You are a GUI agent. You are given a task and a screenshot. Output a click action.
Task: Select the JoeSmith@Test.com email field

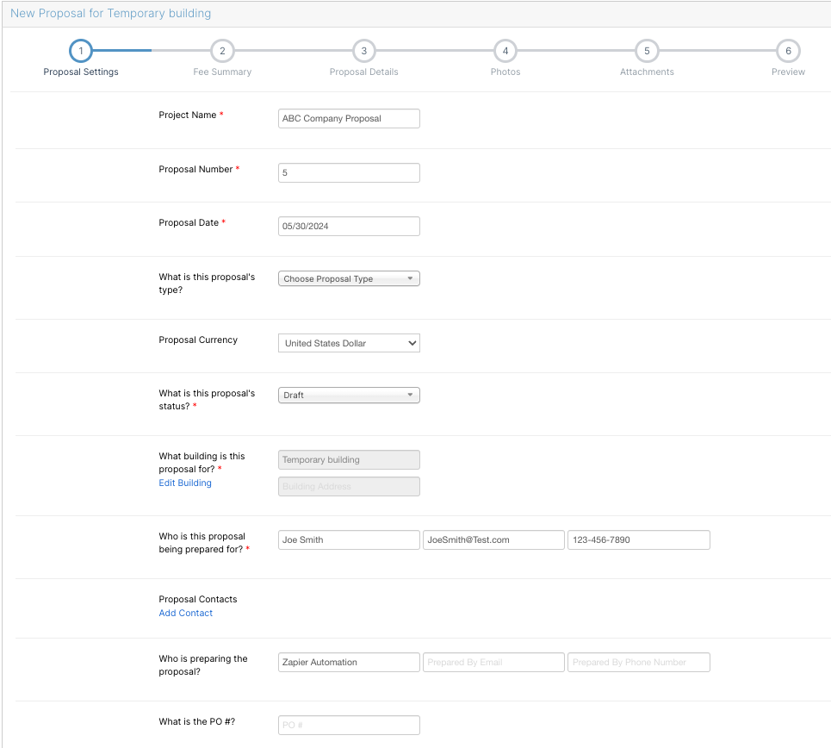click(x=493, y=539)
